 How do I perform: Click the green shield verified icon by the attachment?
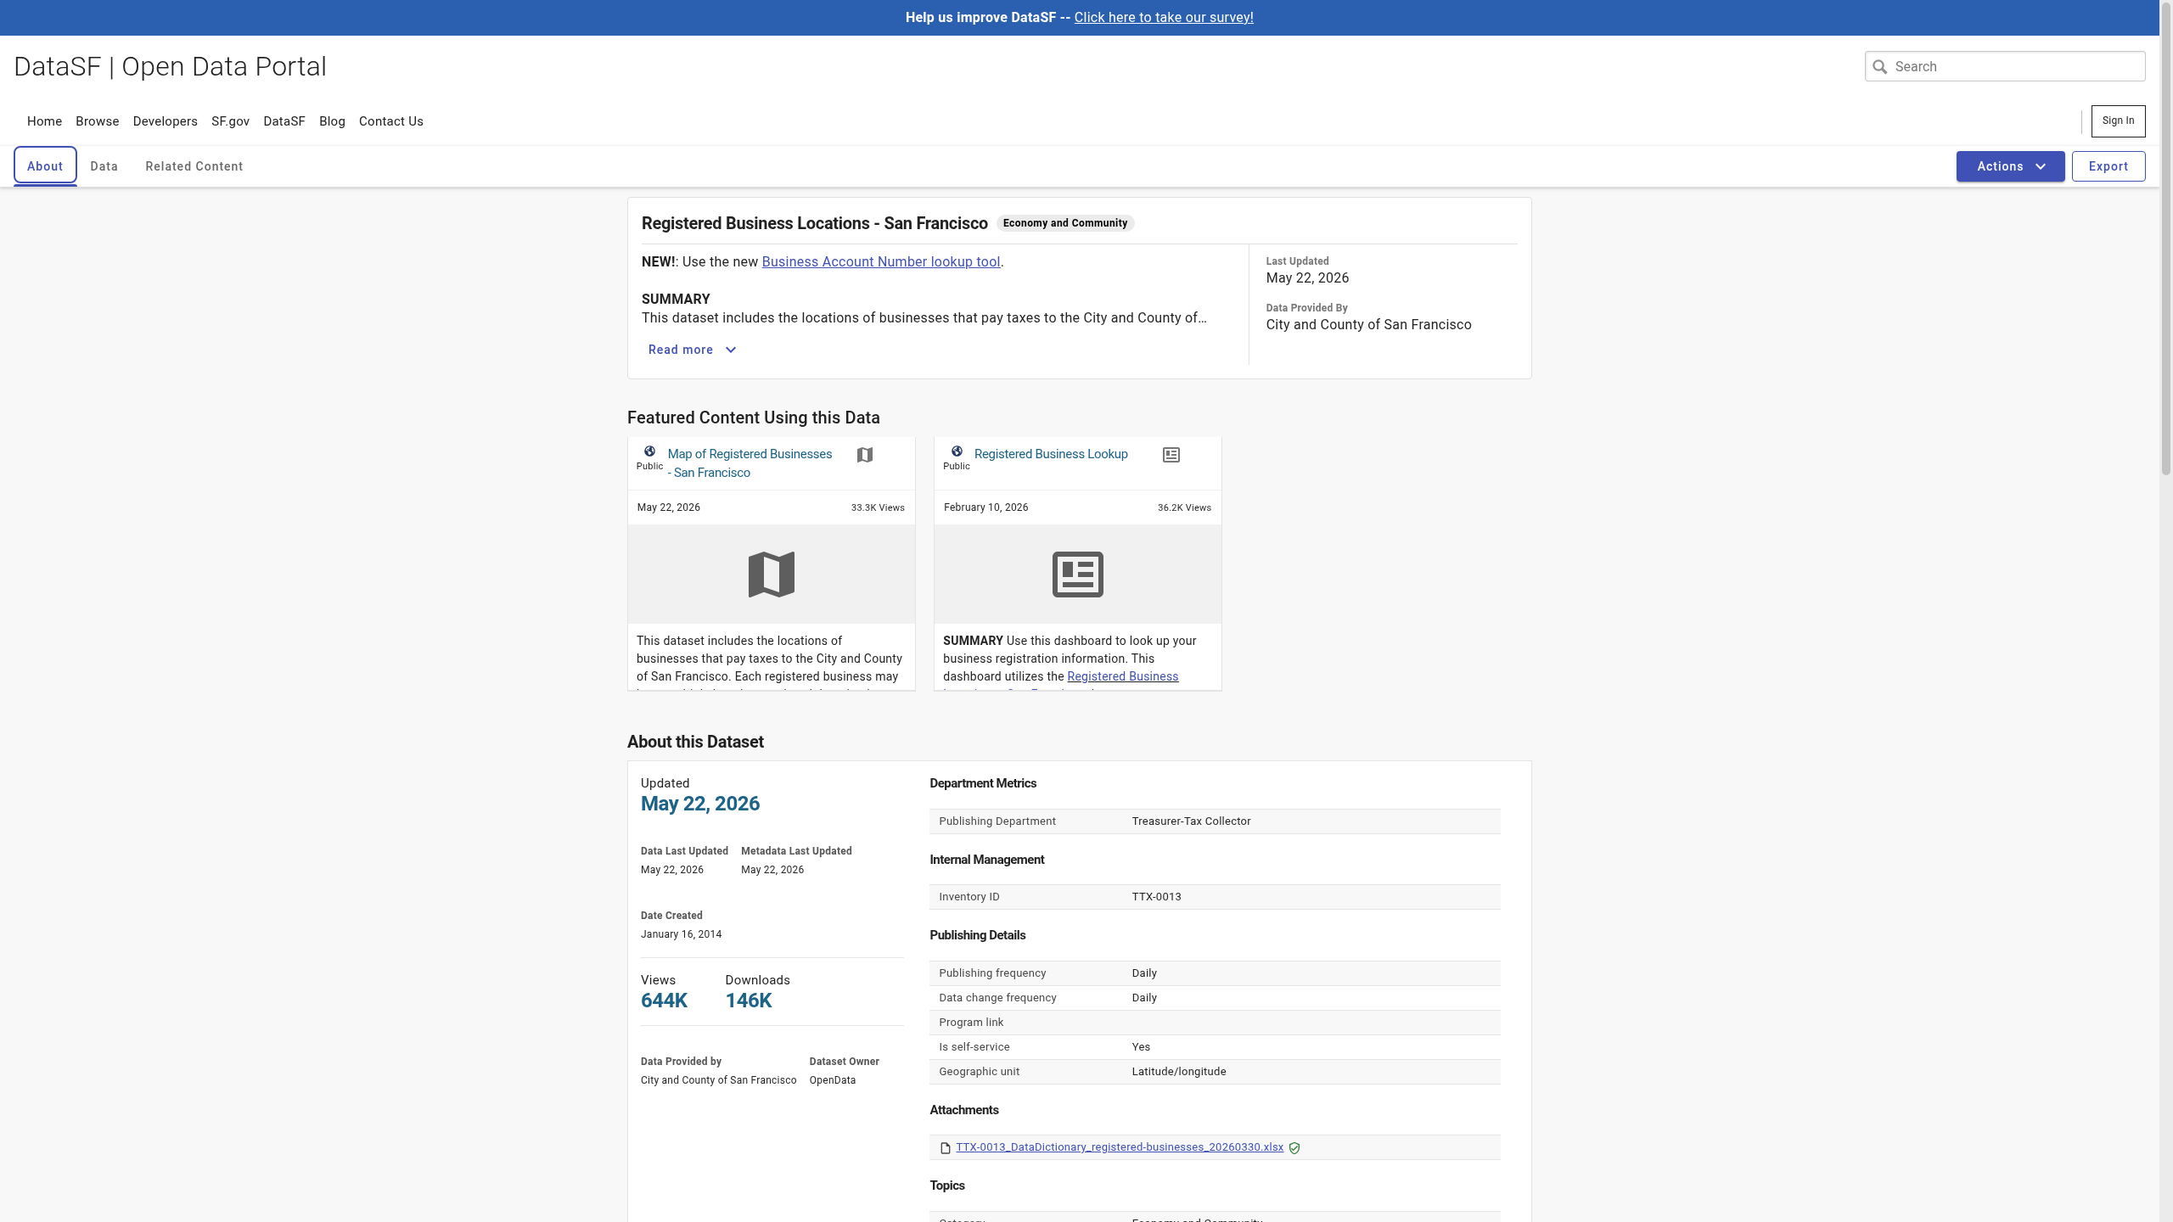click(x=1294, y=1148)
